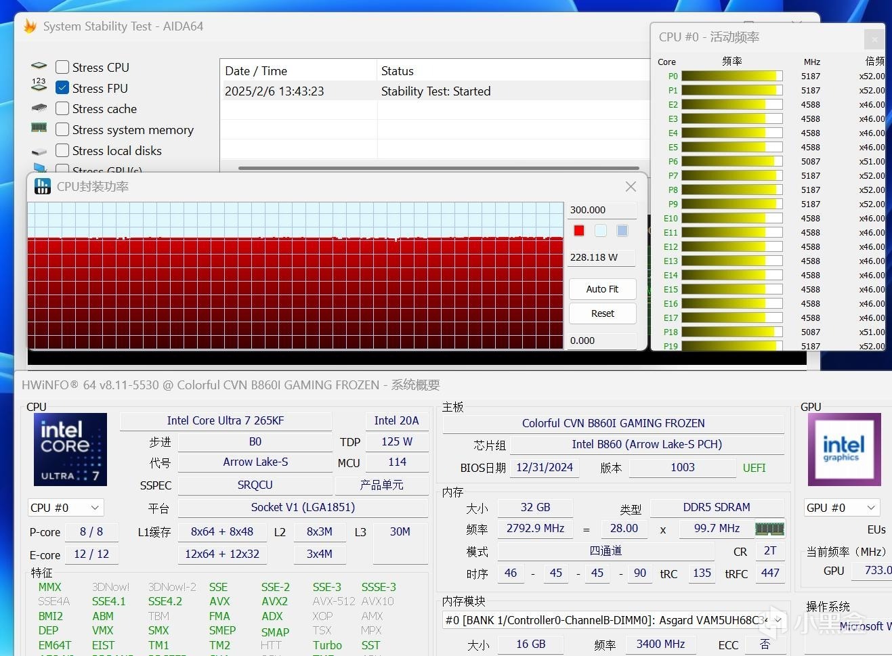This screenshot has height=656, width=892.
Task: Click the Socket V1 (LGA1851) platform field
Action: tap(303, 507)
